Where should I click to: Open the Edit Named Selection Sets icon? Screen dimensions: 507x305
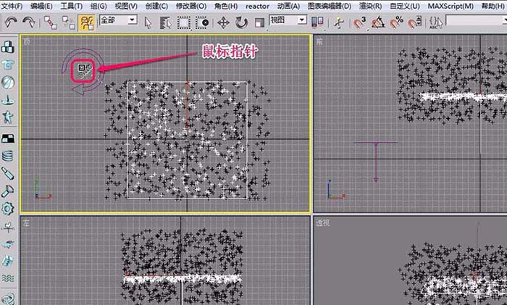436,23
